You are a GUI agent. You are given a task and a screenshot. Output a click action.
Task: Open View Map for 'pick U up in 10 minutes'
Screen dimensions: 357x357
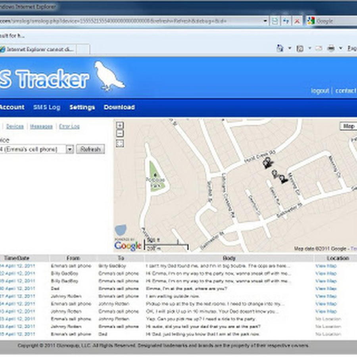pyautogui.click(x=326, y=311)
